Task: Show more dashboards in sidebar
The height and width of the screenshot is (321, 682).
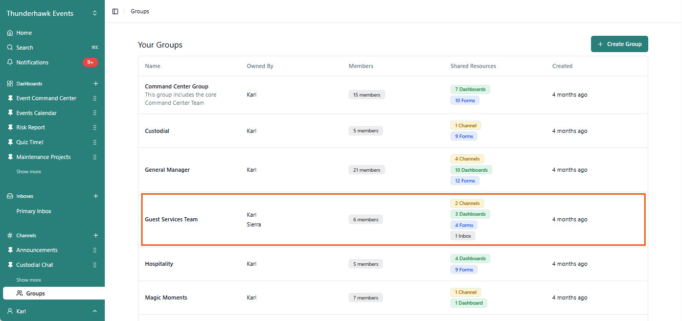Action: click(x=29, y=172)
